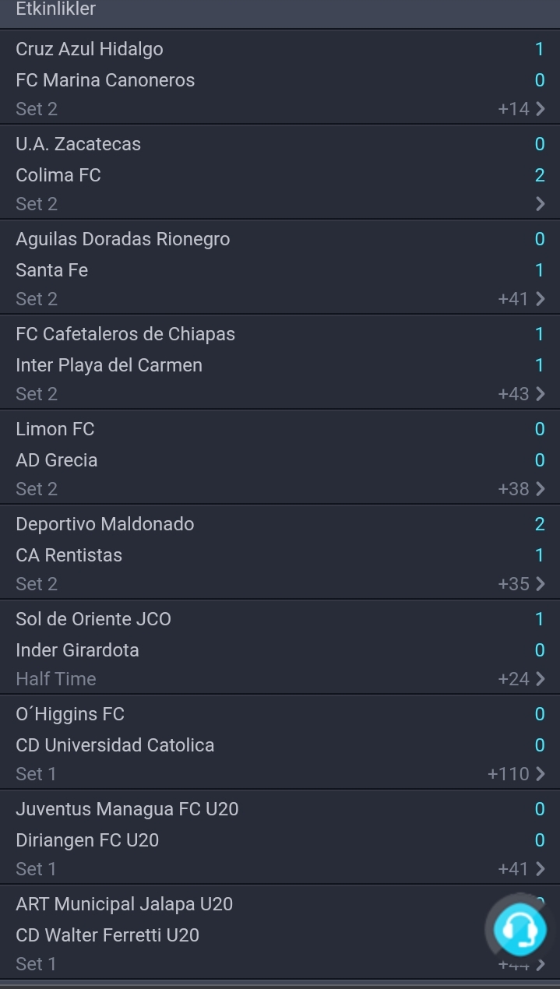This screenshot has width=560, height=989.
Task: Select the Etkinlikler header
Action: click(55, 9)
